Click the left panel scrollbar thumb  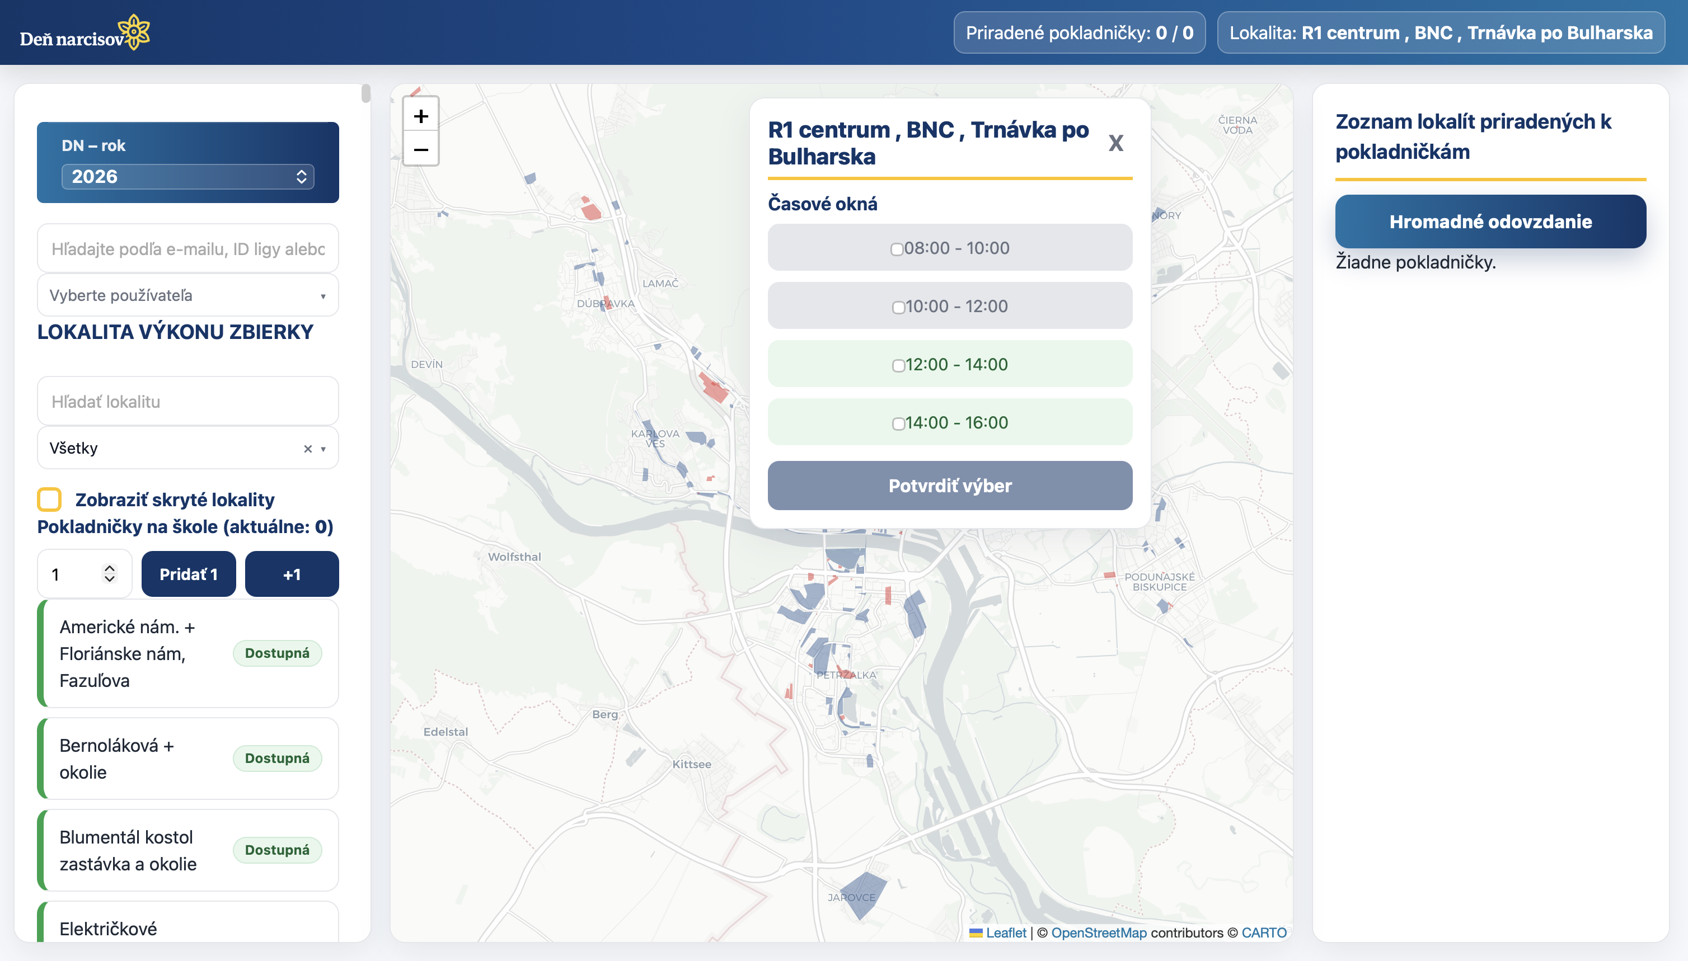click(366, 94)
